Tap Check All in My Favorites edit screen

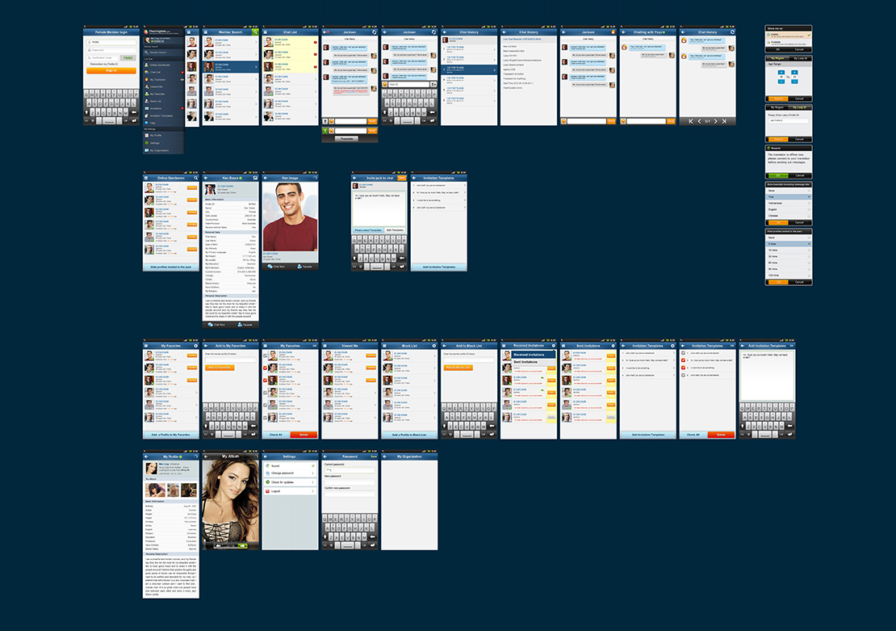point(276,435)
